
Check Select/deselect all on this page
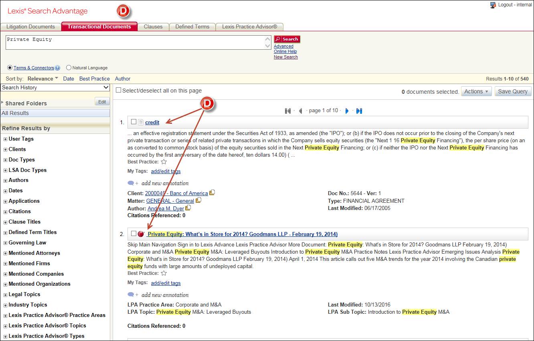(118, 91)
